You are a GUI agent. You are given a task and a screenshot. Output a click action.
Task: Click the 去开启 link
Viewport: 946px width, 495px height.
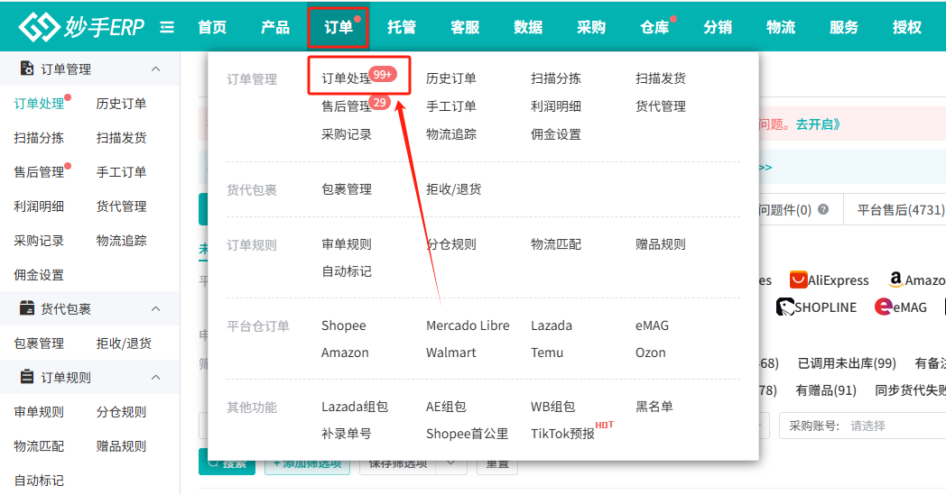817,124
